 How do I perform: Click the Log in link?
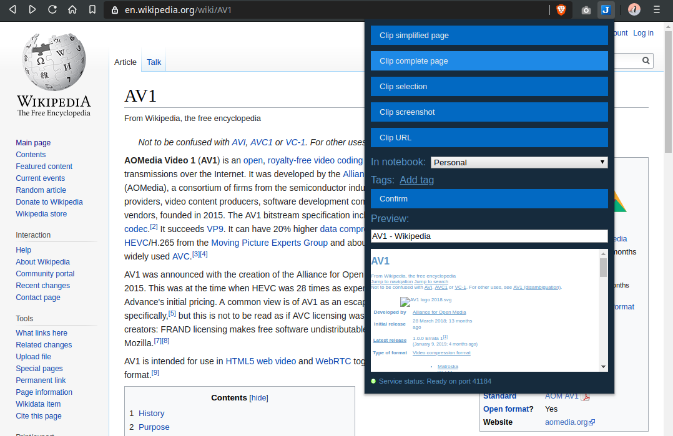(643, 32)
